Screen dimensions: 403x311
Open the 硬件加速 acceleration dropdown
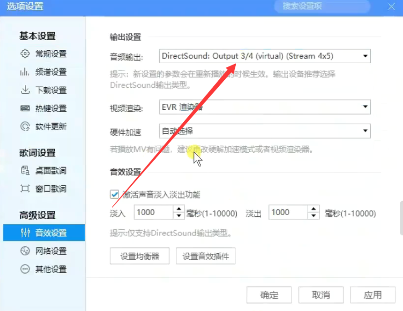coord(365,131)
